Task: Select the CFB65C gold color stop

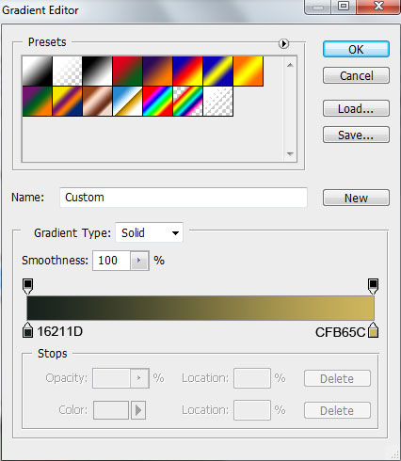Action: 373,329
